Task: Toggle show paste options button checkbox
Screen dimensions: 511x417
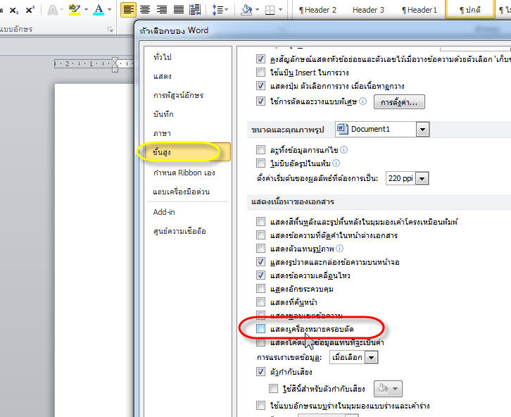Action: click(260, 86)
